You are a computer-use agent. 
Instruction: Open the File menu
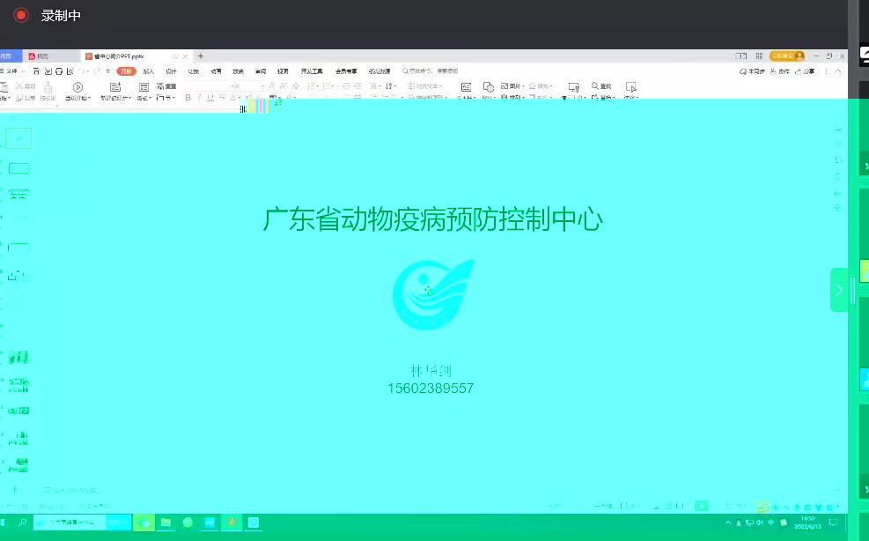pos(11,71)
